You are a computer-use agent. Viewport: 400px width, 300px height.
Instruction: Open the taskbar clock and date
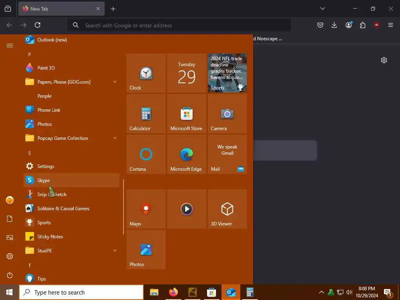(x=367, y=292)
